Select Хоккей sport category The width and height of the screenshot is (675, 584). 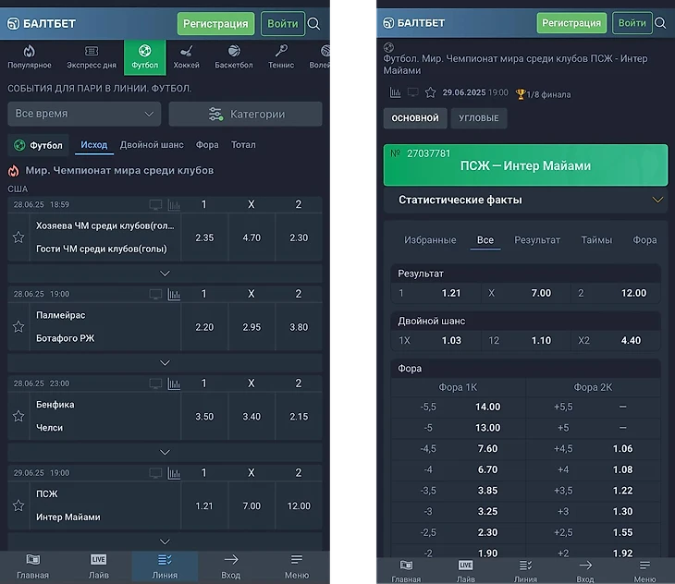click(x=186, y=57)
